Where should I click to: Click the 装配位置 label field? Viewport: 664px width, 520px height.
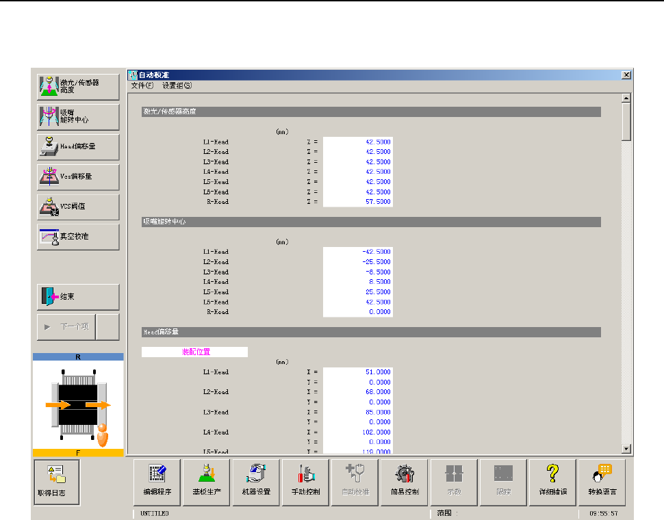point(195,352)
